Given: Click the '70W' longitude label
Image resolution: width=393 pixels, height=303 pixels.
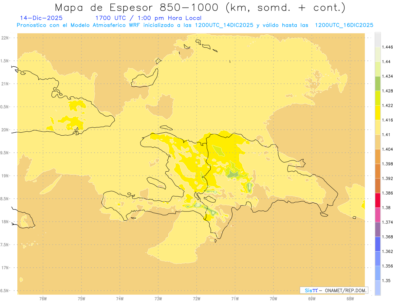Looking at the screenshot, I should click(x=273, y=298).
